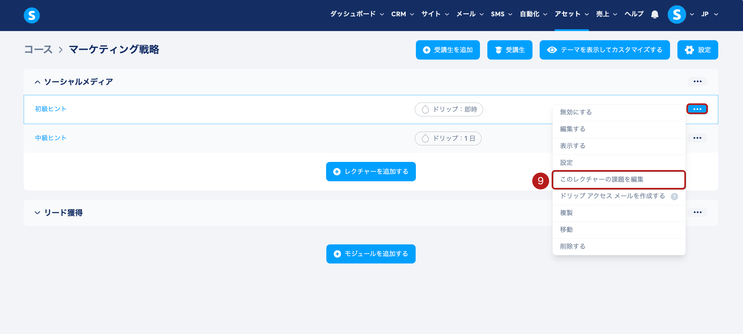Select 複製 from the context menu
Viewport: 743px width, 334px height.
[619, 213]
